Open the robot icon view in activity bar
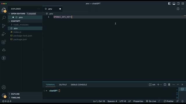The height and width of the screenshot is (104, 186). (4, 50)
